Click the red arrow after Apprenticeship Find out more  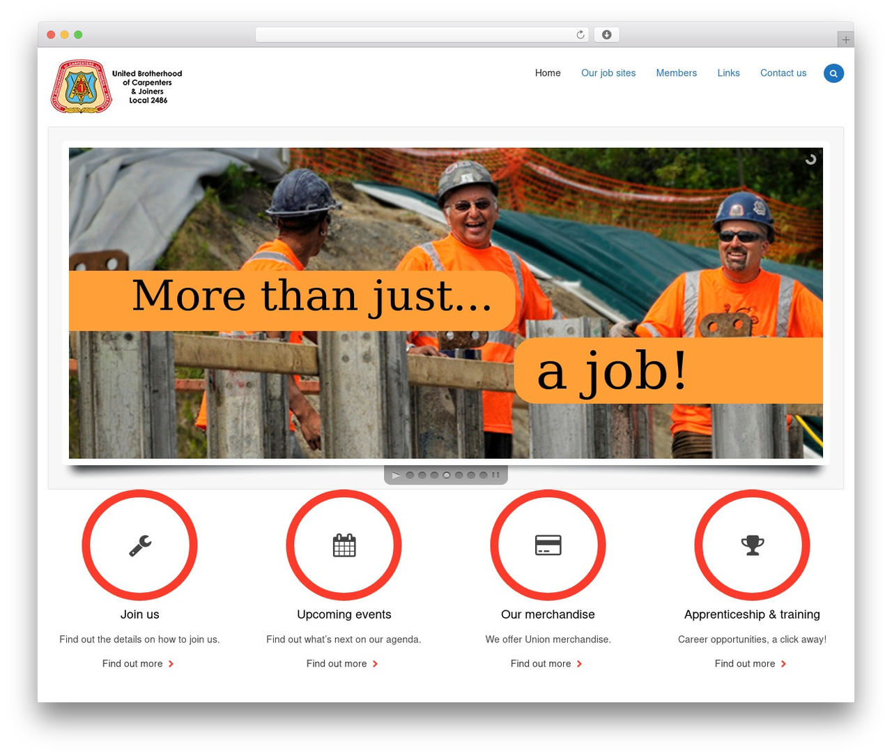(x=783, y=664)
